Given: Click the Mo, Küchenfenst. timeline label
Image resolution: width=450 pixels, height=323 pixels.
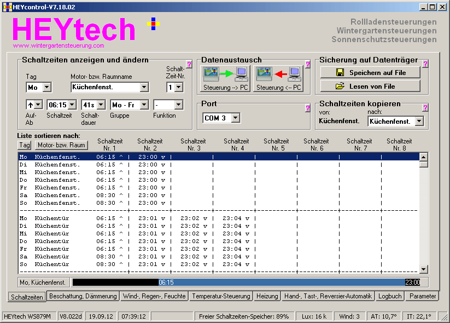Looking at the screenshot, I should pyautogui.click(x=43, y=282).
